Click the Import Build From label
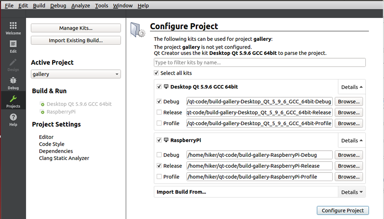This screenshot has height=219, width=384. (x=181, y=192)
